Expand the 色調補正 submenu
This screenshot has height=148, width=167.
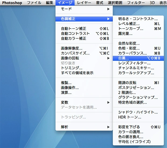tap(84, 19)
